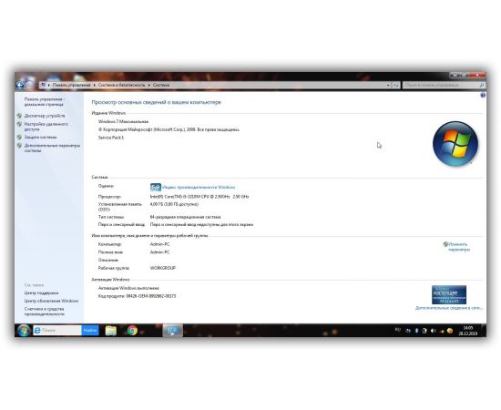Click the battery power tray icon

424,331
